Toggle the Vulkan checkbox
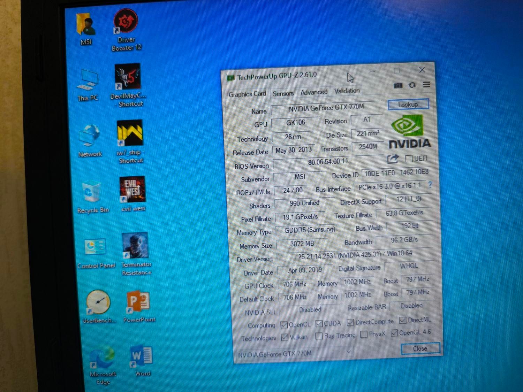Viewport: 523px width, 392px height. click(285, 337)
